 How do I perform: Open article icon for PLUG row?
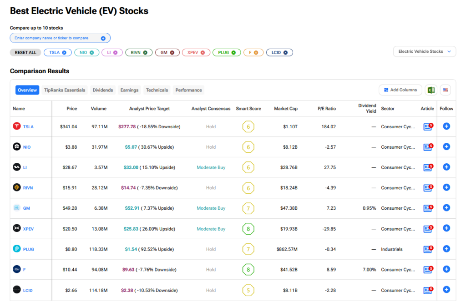[428, 249]
